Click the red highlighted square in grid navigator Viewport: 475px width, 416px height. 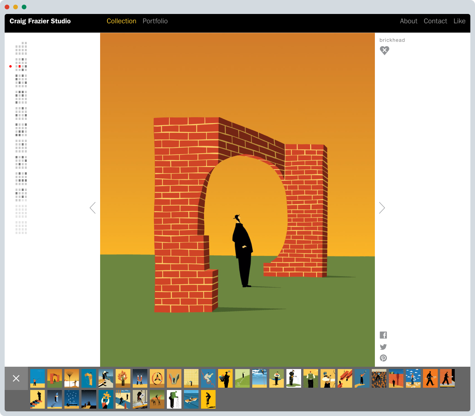19,66
